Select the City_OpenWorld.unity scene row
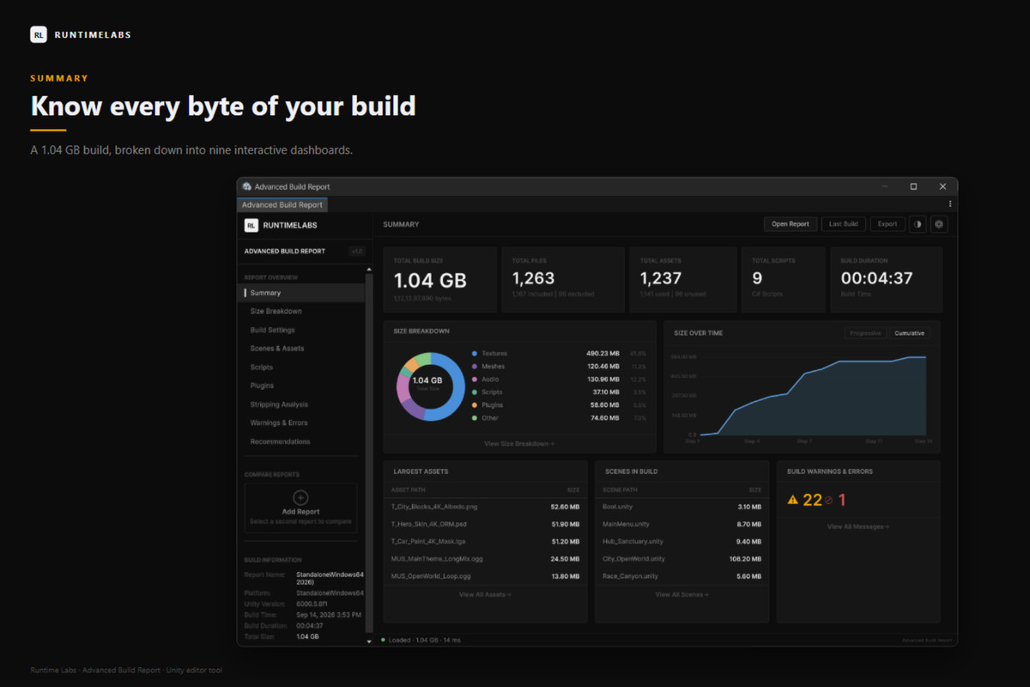The image size is (1030, 687). click(x=682, y=559)
